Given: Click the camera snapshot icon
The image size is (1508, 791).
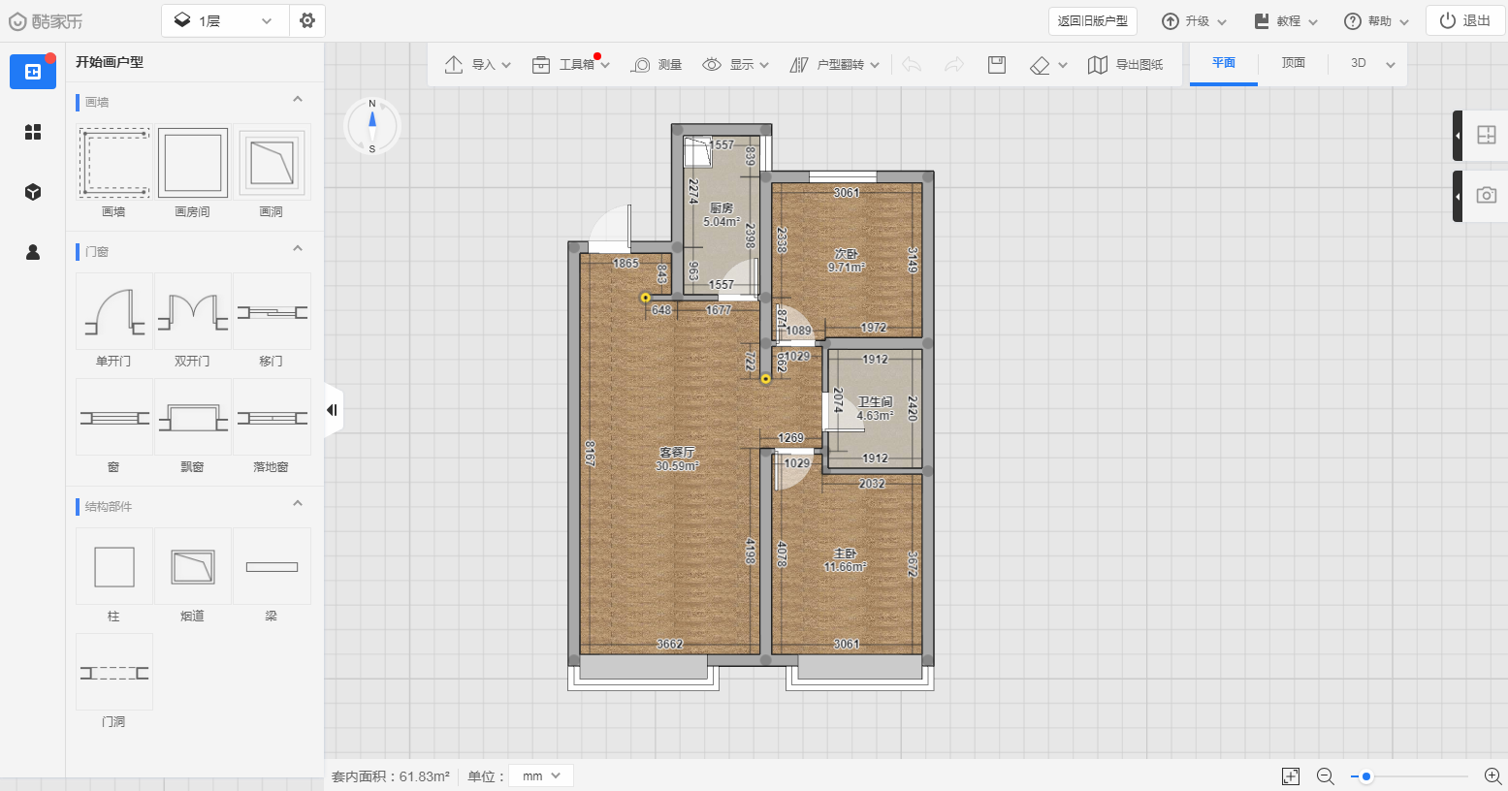Looking at the screenshot, I should [x=1486, y=196].
